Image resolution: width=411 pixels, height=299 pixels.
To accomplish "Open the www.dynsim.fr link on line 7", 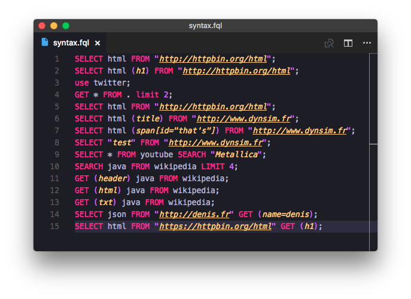I will point(300,131).
